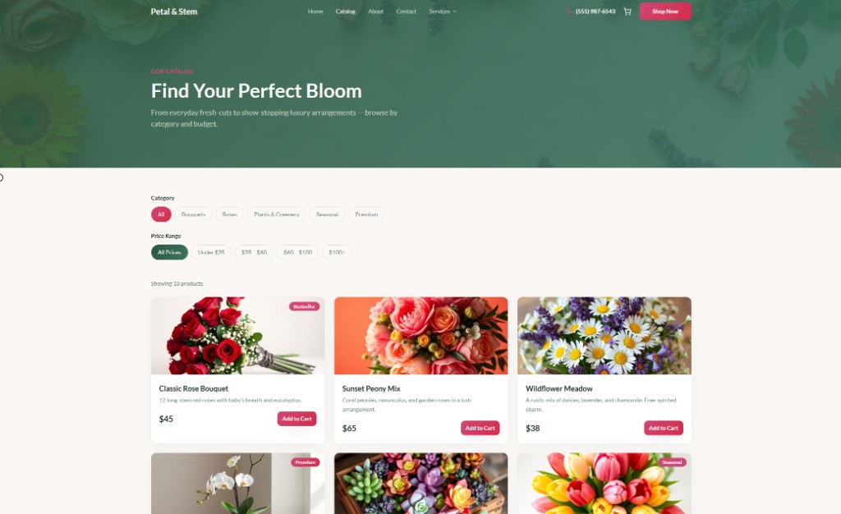
Task: Expand the Services dropdown menu
Action: [443, 11]
